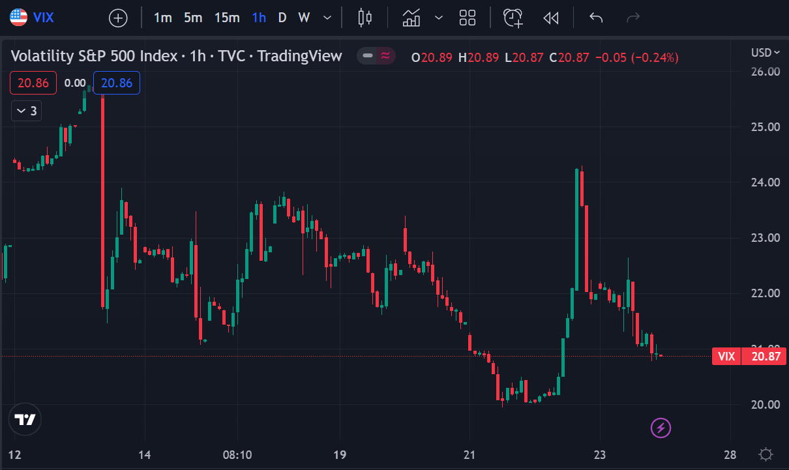Open indicator templates grid icon

tap(468, 18)
